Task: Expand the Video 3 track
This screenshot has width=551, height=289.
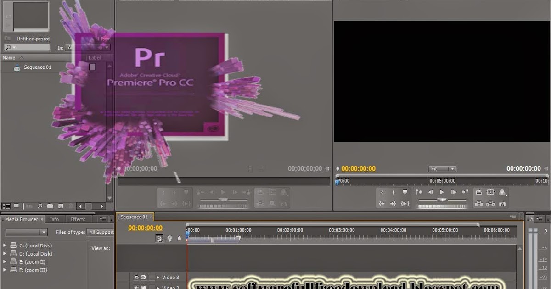Action: (x=158, y=278)
